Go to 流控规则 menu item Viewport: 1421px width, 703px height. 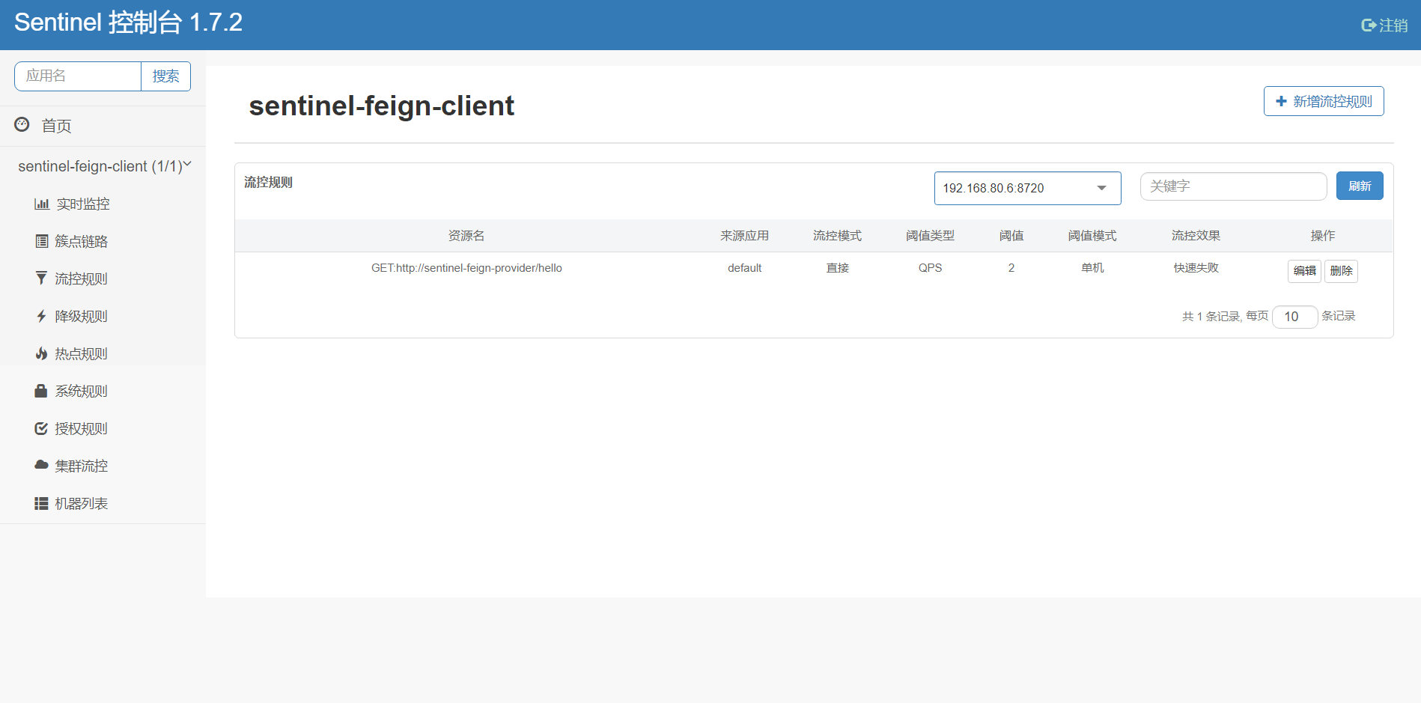point(81,279)
